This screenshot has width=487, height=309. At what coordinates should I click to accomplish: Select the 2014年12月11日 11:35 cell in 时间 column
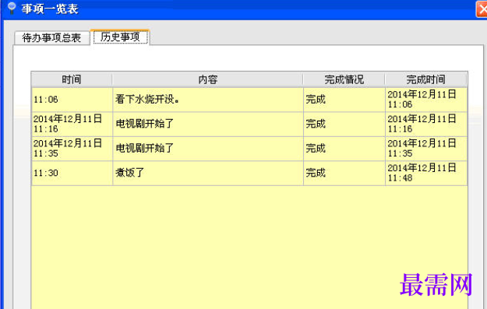(x=72, y=149)
